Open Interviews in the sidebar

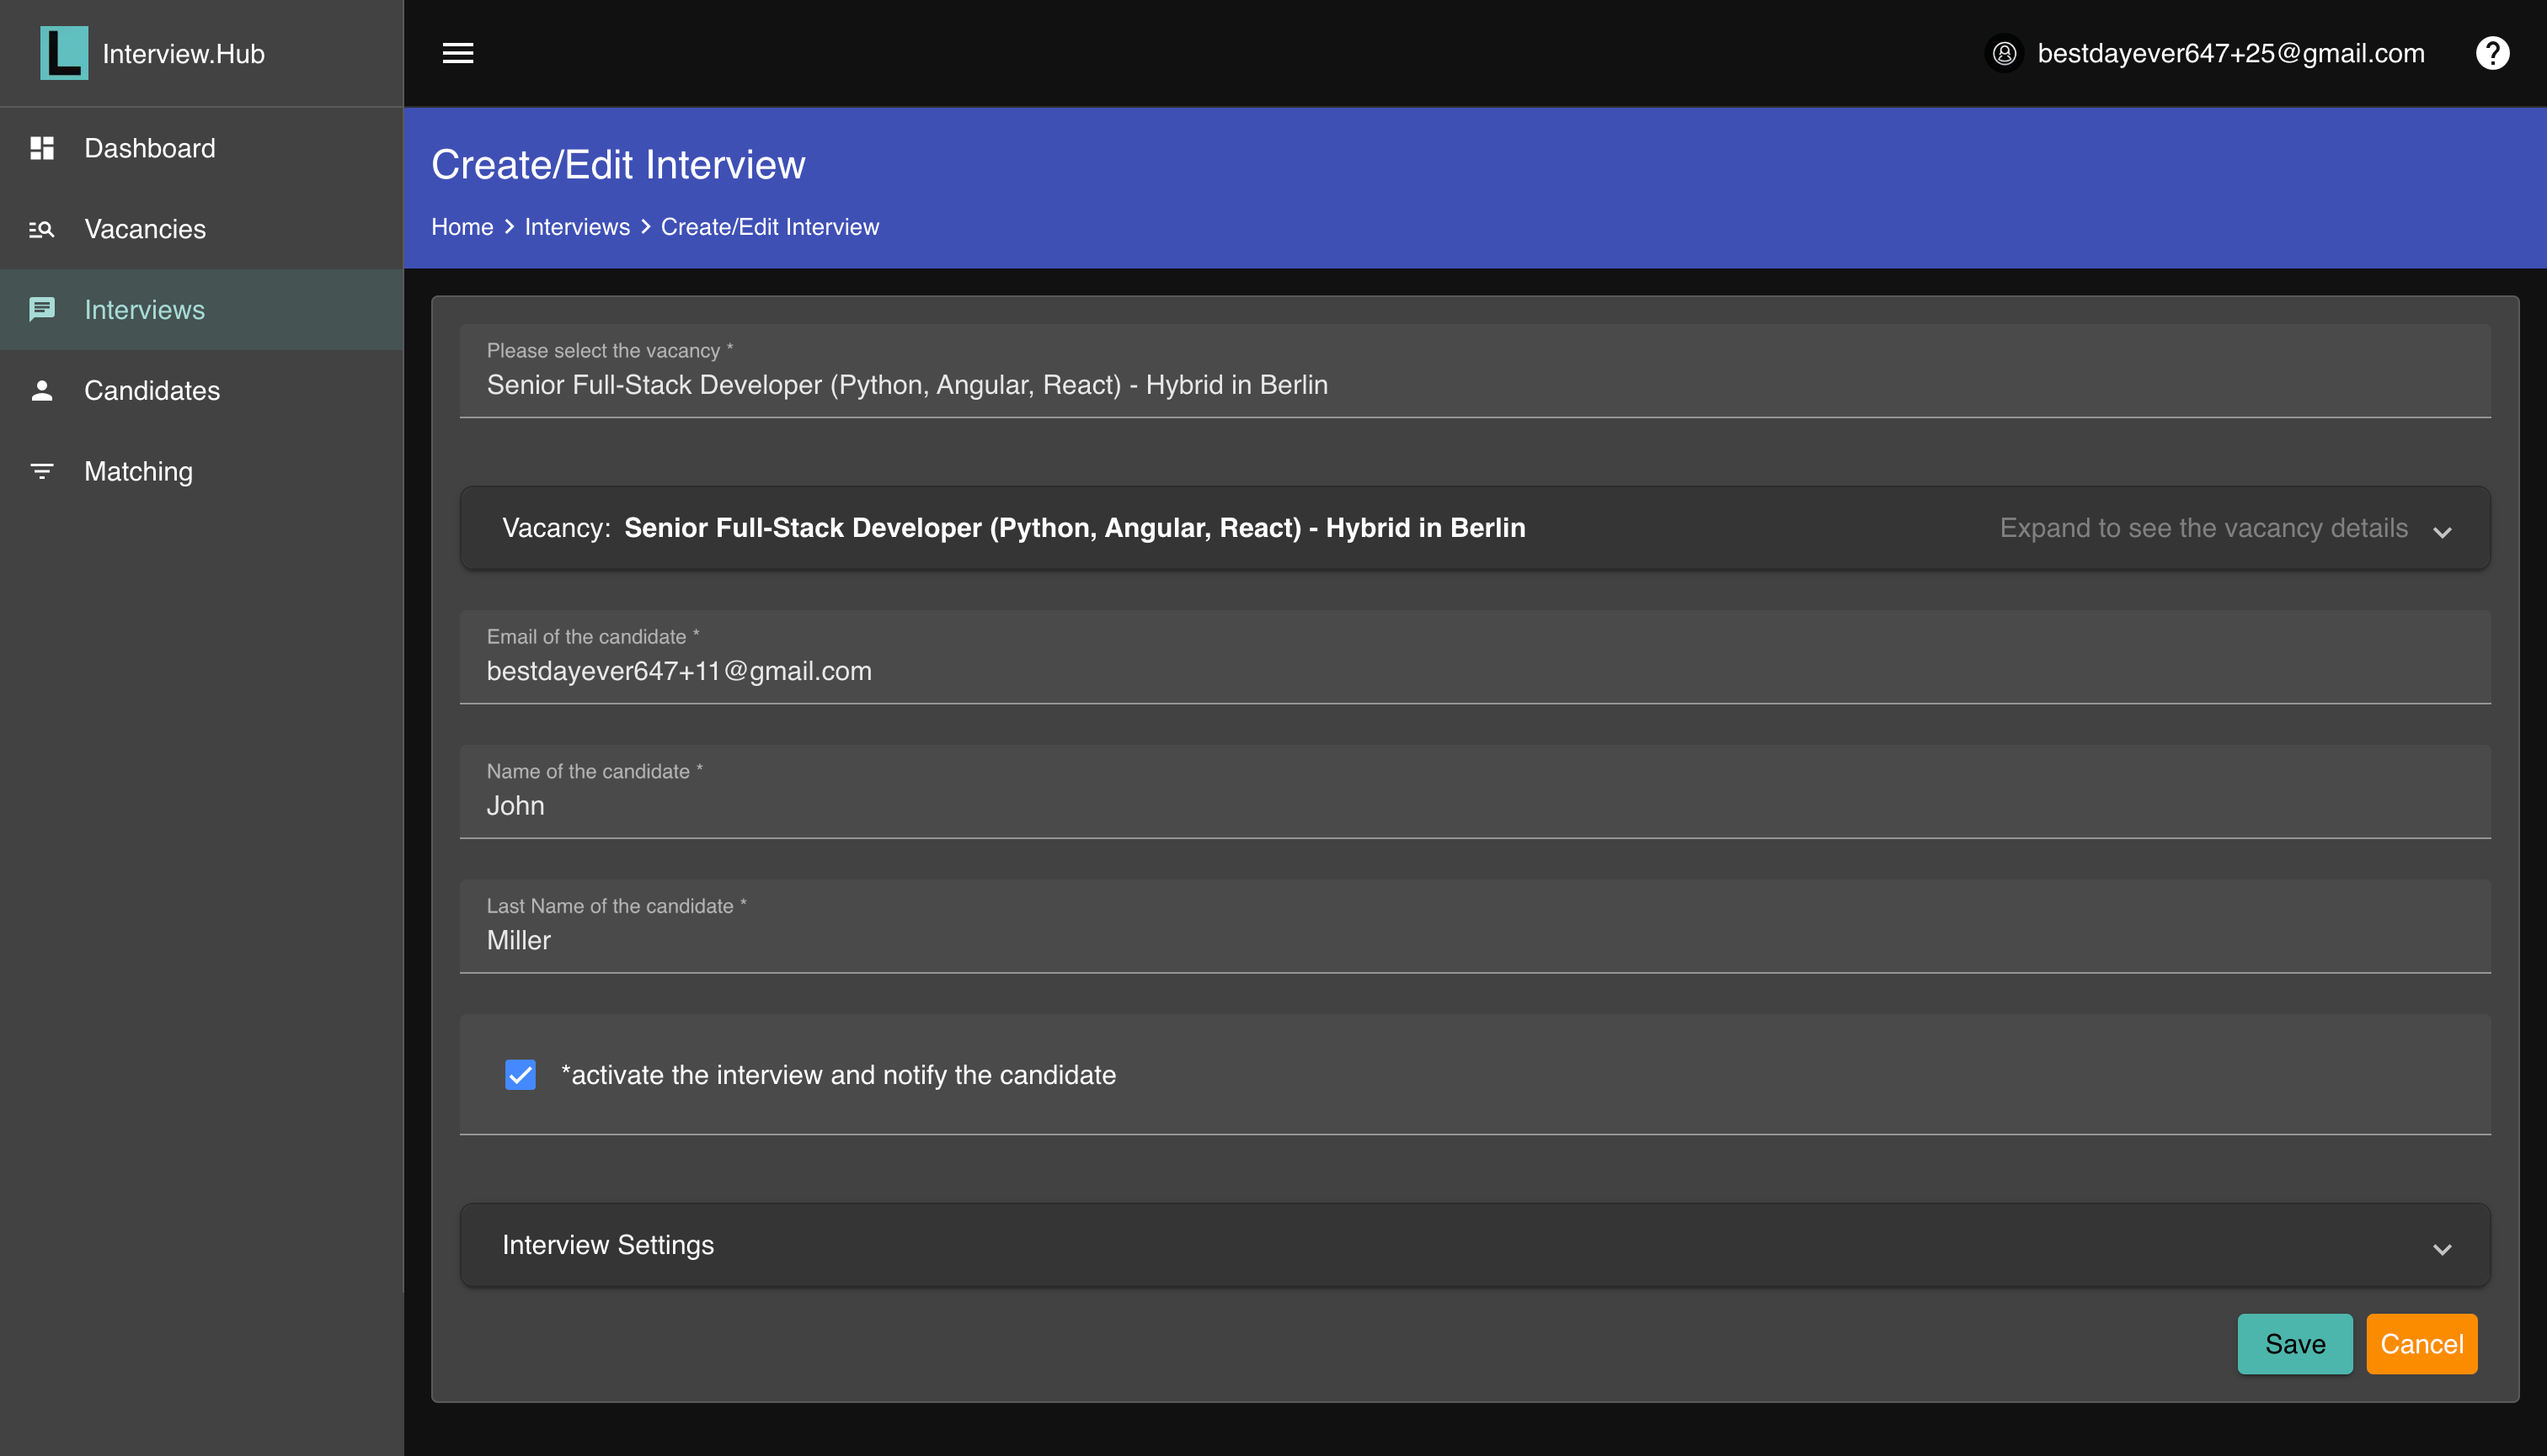click(144, 310)
